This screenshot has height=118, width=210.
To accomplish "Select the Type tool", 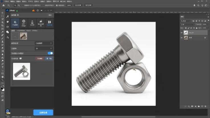I will coord(2,67).
